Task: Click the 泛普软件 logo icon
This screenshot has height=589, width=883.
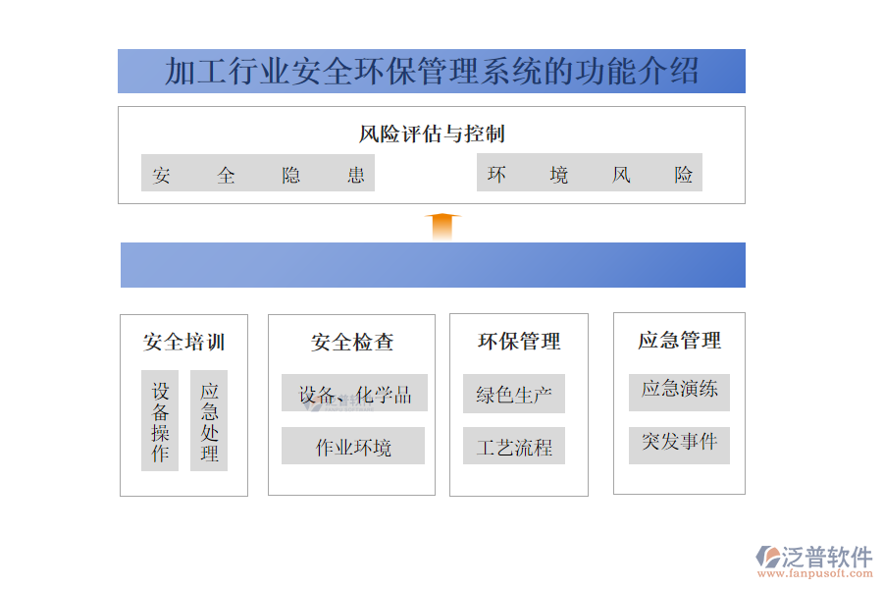Action: (766, 557)
